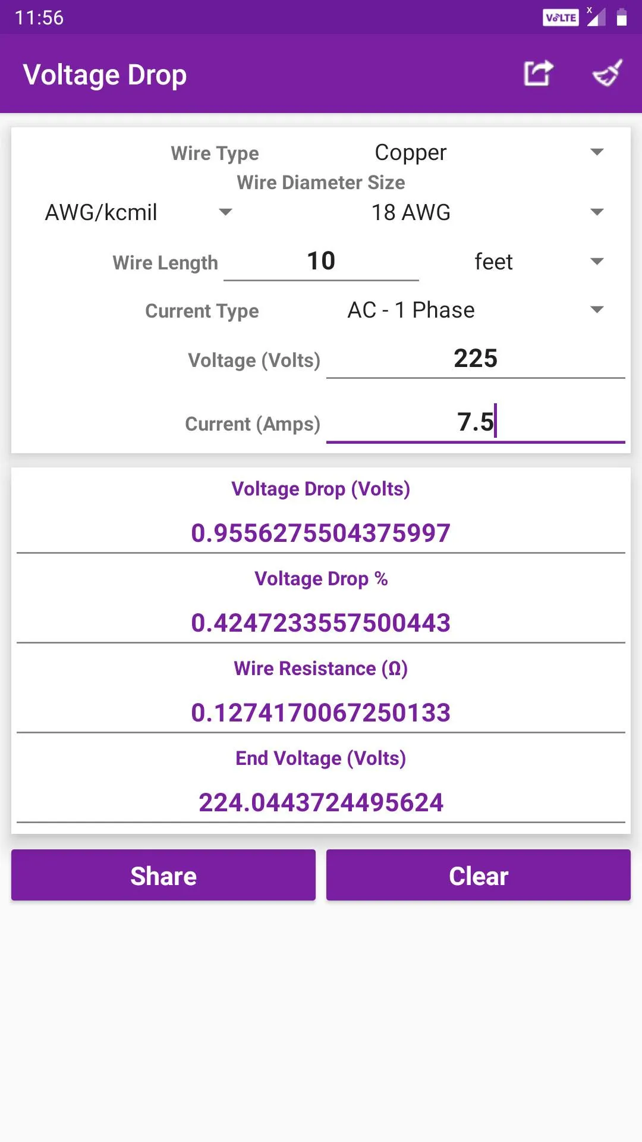Tap the purple Share button
Screen dimensions: 642x1142
coord(163,875)
